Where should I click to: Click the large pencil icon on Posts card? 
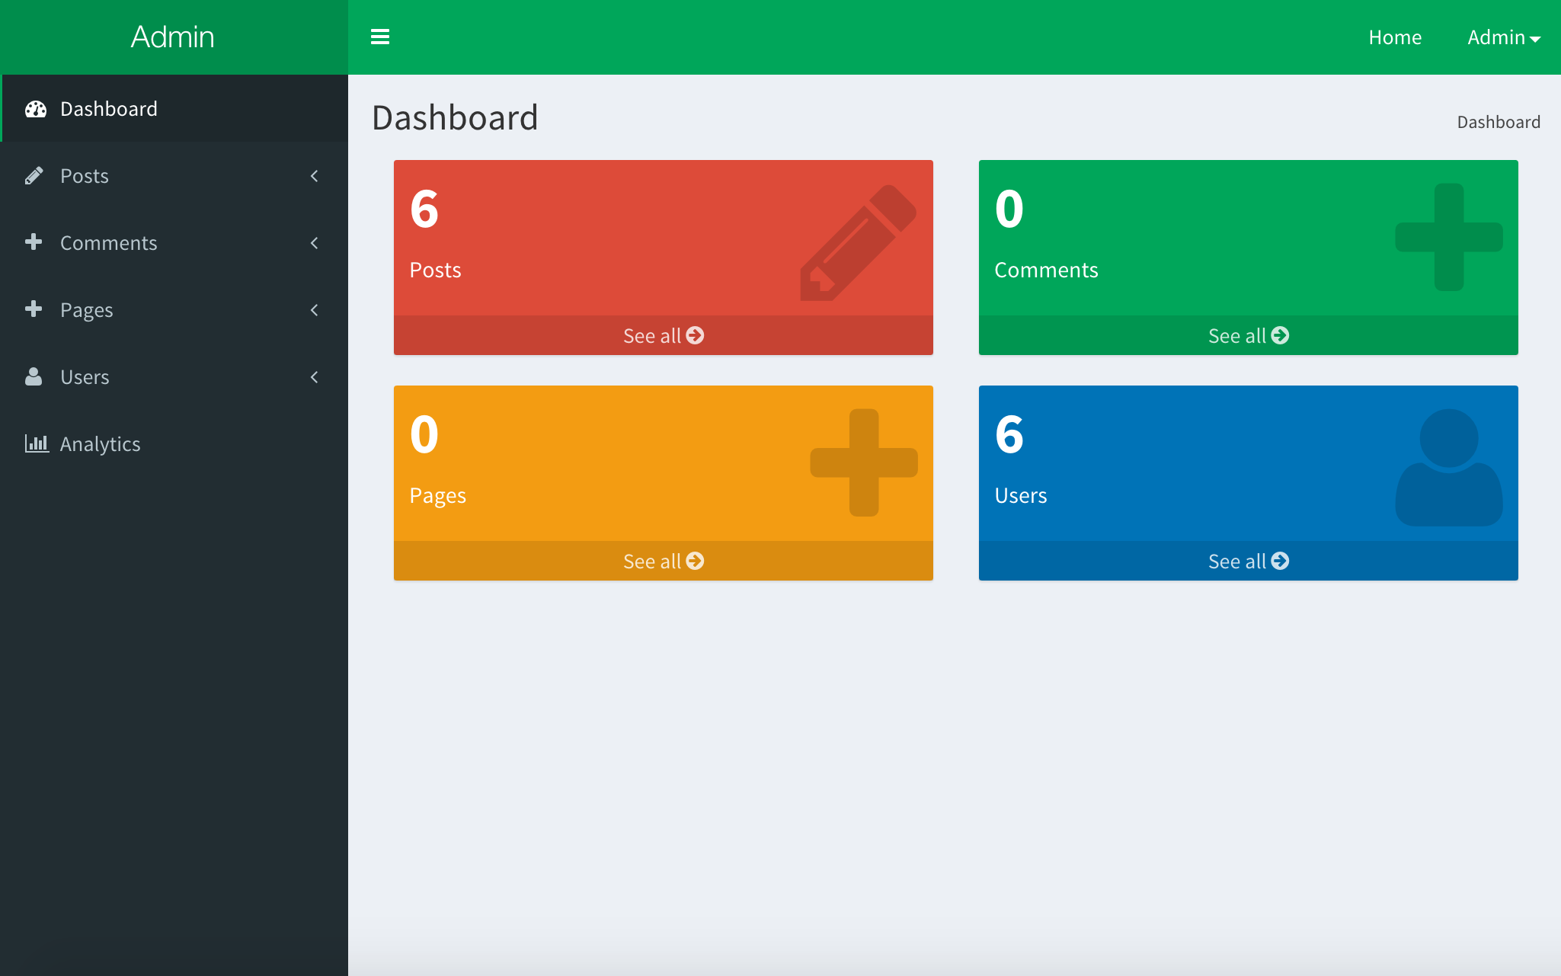858,242
